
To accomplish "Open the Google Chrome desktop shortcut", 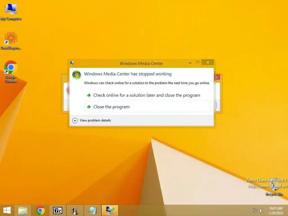I will pos(11,72).
